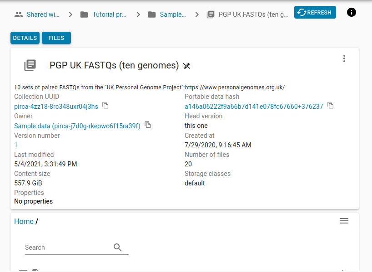Open version number 1 link
372x272 pixels.
click(x=16, y=145)
